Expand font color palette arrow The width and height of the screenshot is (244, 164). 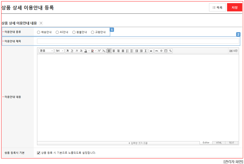tap(89, 51)
